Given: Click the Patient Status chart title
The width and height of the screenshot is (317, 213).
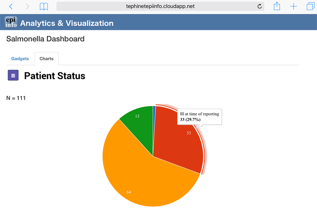Looking at the screenshot, I should [55, 76].
